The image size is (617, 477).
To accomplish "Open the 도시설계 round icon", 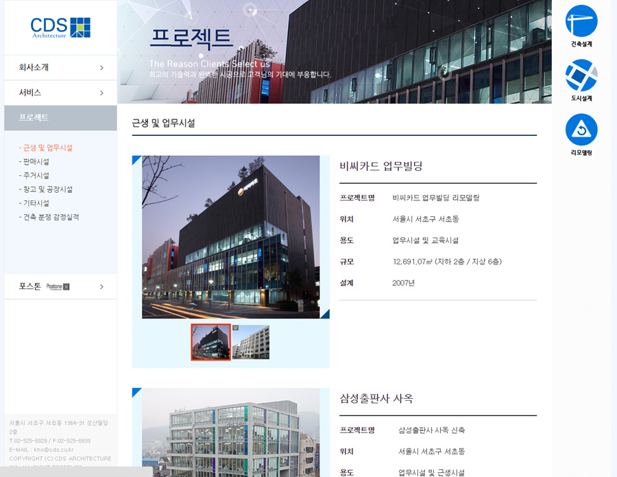I will (x=581, y=75).
